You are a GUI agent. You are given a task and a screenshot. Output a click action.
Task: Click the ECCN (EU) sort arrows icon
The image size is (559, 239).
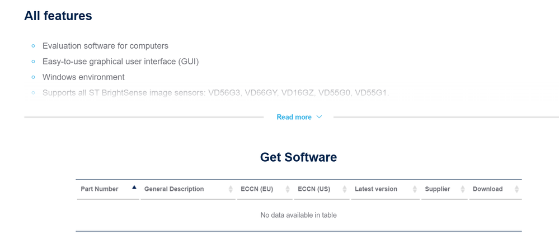tap(288, 189)
